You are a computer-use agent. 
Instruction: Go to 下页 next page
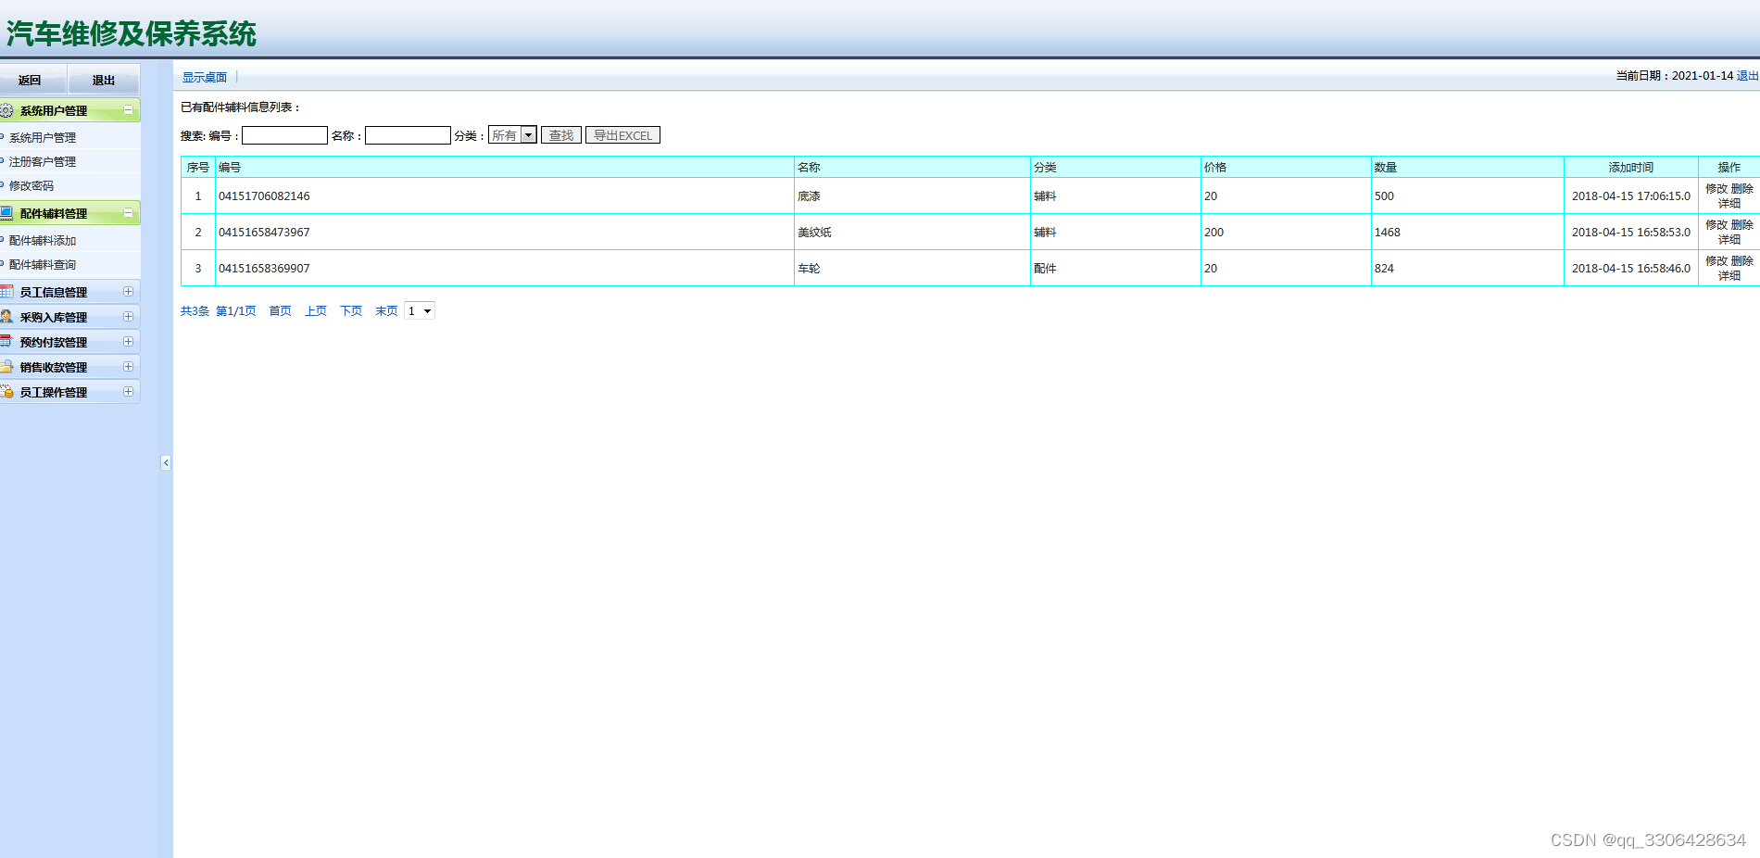[351, 311]
